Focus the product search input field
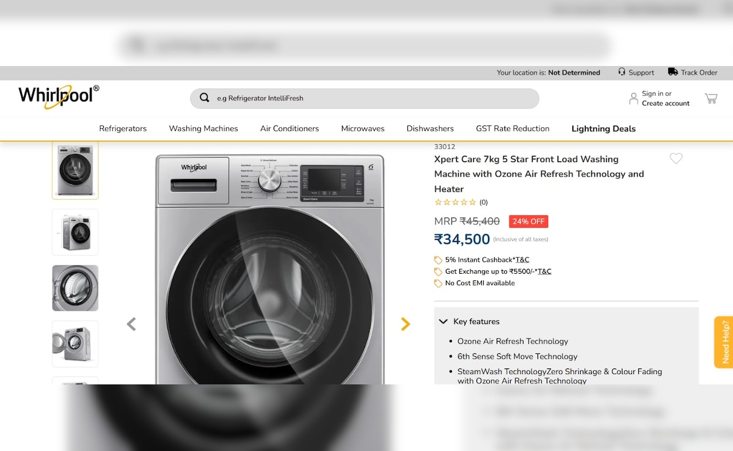This screenshot has width=733, height=451. [373, 98]
